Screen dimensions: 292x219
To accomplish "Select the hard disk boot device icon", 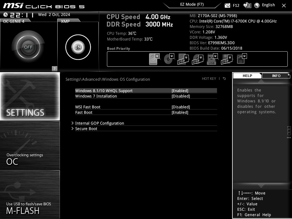I will click(154, 59).
